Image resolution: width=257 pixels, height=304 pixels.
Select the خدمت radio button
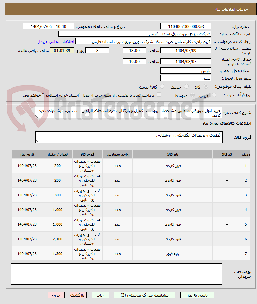pyautogui.click(x=186, y=86)
